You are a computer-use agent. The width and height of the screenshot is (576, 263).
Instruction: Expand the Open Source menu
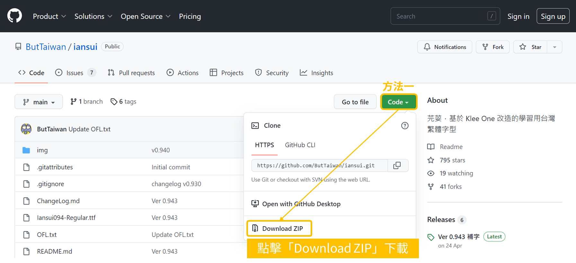146,16
